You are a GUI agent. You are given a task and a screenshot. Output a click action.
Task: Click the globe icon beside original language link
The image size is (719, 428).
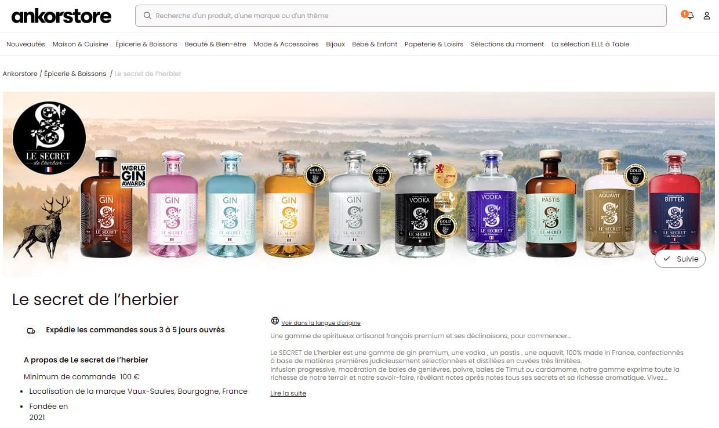275,321
